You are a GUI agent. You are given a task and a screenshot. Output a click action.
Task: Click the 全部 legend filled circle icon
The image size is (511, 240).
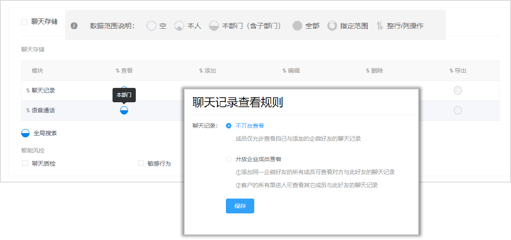point(297,26)
